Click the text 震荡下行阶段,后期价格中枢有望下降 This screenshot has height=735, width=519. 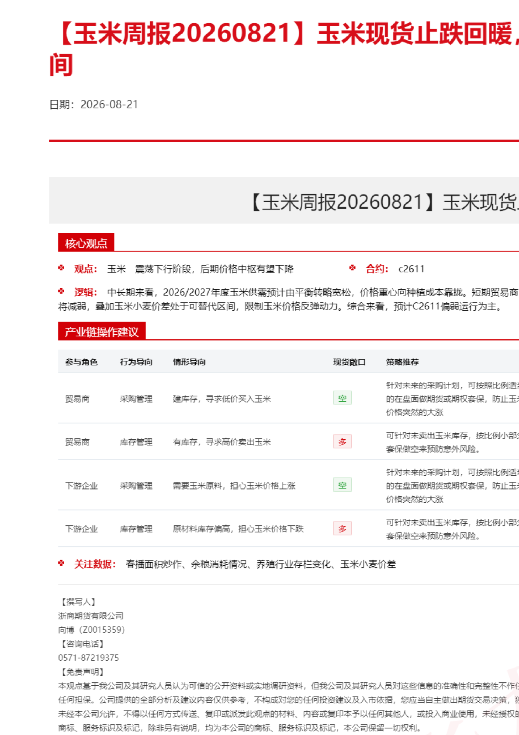[x=214, y=269]
